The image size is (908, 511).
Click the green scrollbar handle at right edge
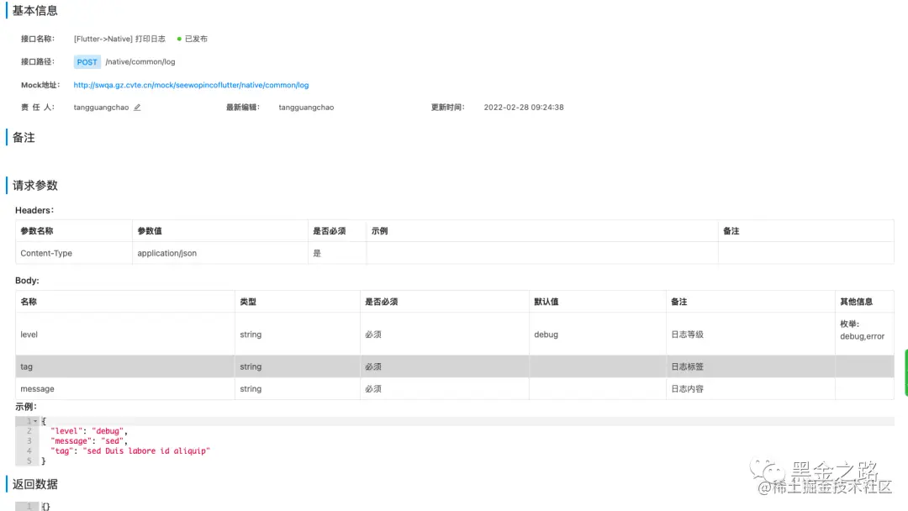tap(905, 372)
